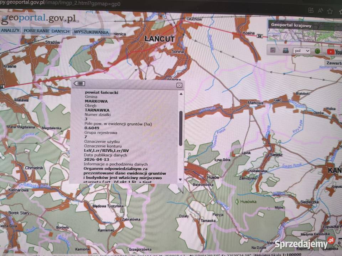Open the 'pol' language dropdown

(x=301, y=51)
